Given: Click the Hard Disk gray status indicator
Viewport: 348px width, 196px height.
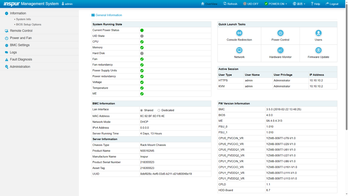Looking at the screenshot, I should [142, 53].
